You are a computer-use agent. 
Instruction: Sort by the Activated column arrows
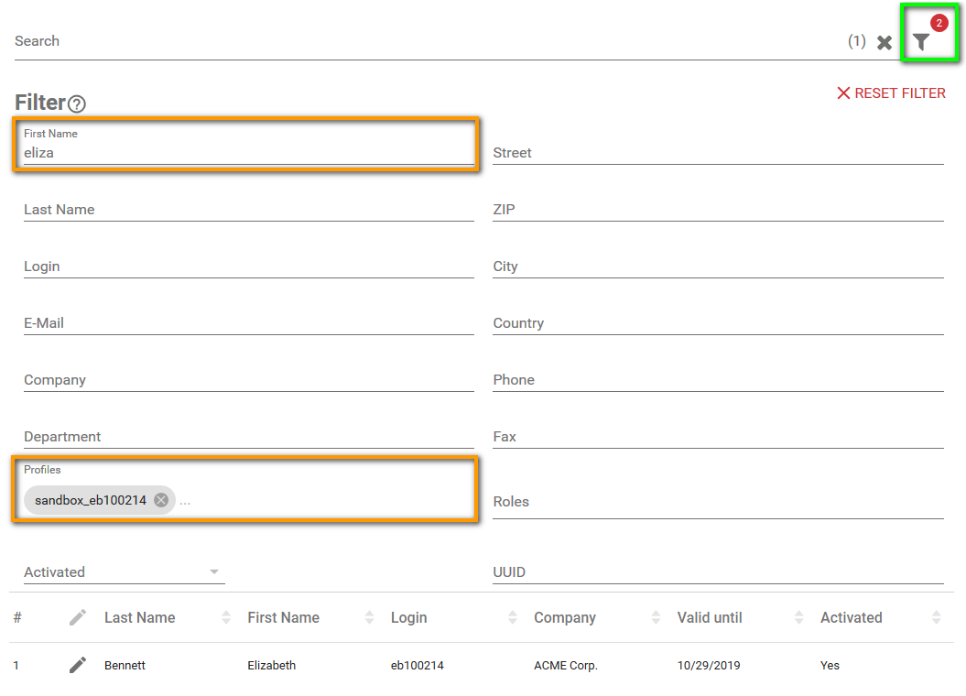click(936, 618)
